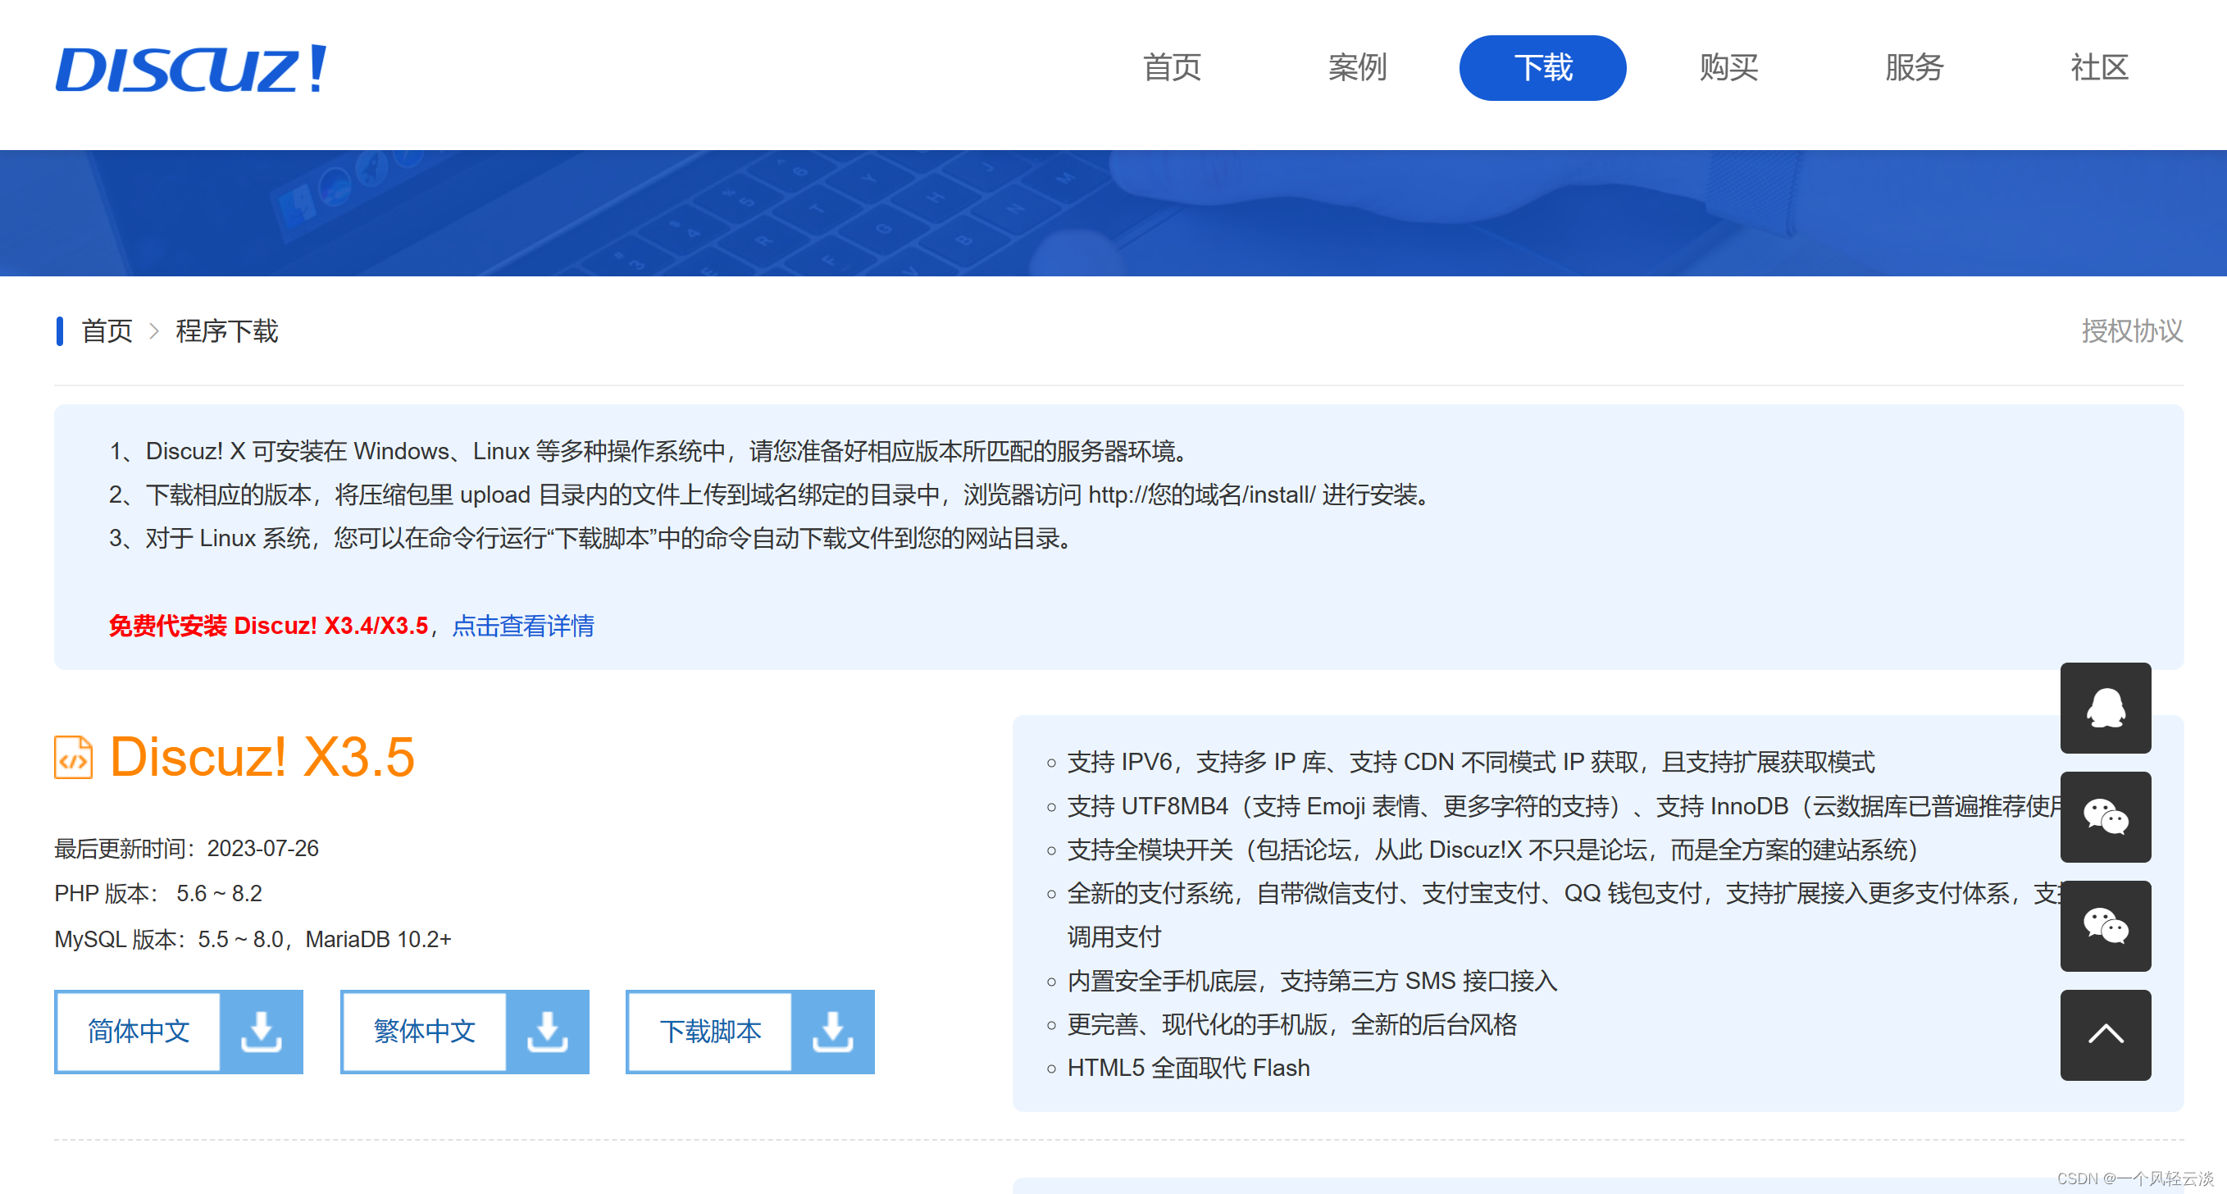Open the 社区 nav menu item
The image size is (2227, 1194).
(x=2099, y=67)
